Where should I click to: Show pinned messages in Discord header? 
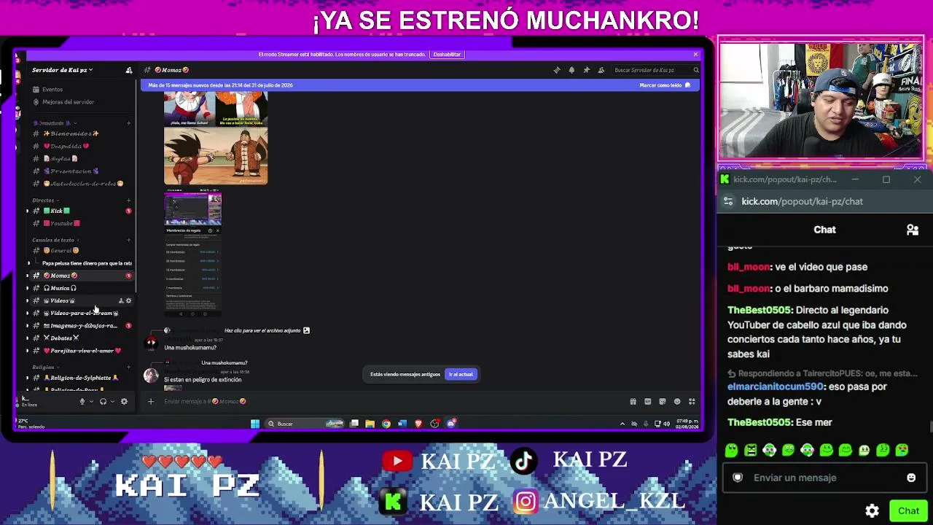pos(586,70)
